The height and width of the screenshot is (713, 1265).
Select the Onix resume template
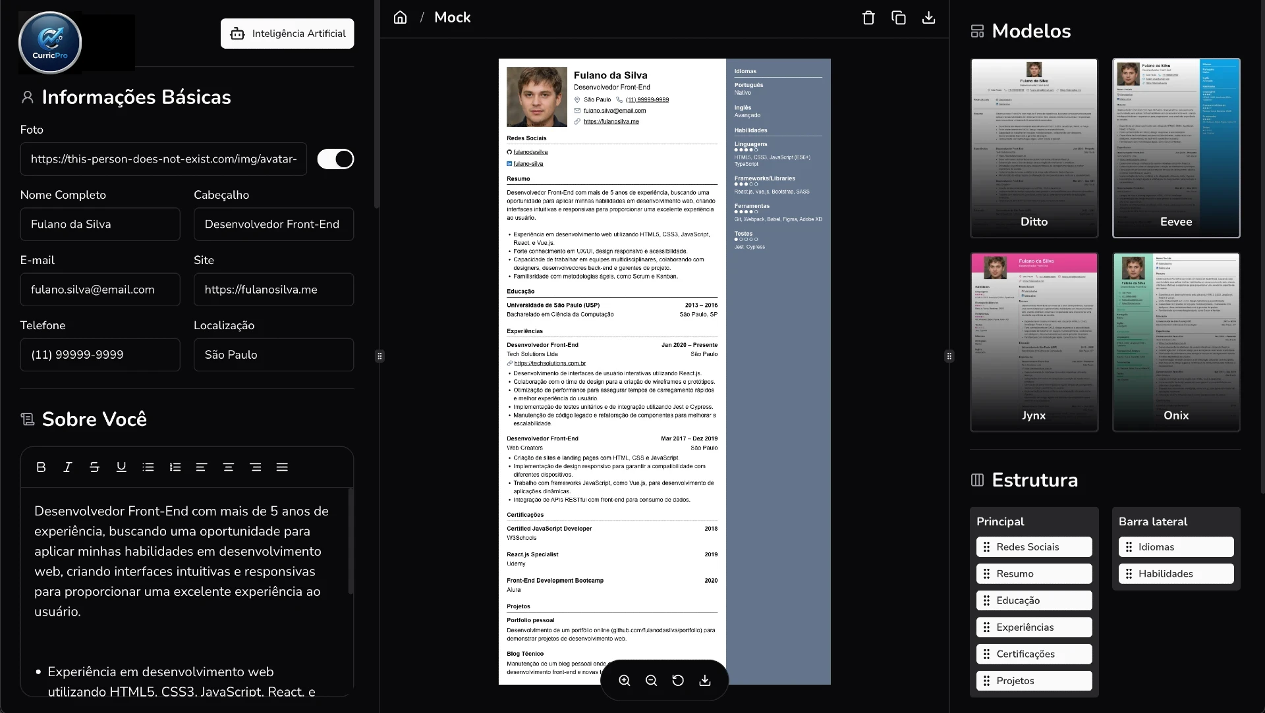coord(1176,342)
